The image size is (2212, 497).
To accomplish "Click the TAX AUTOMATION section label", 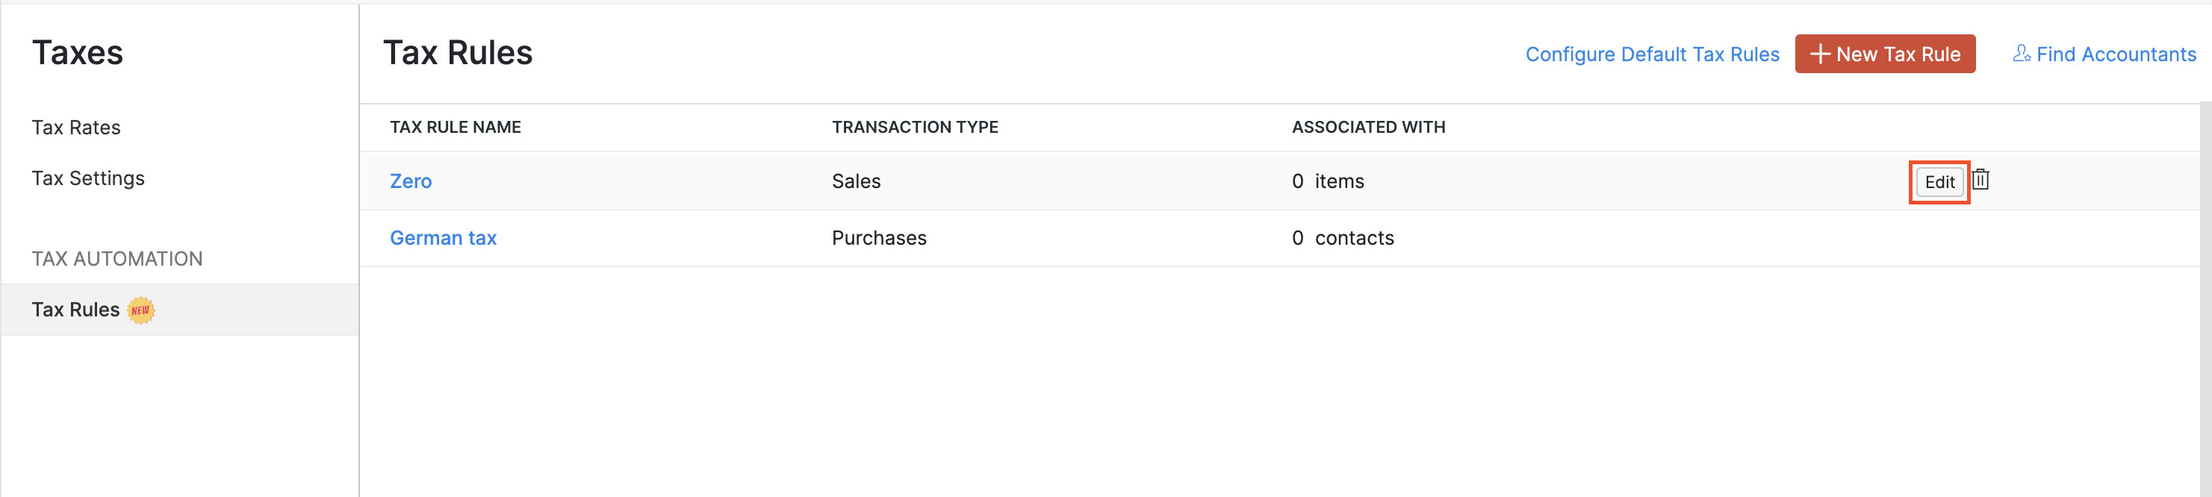I will 116,259.
